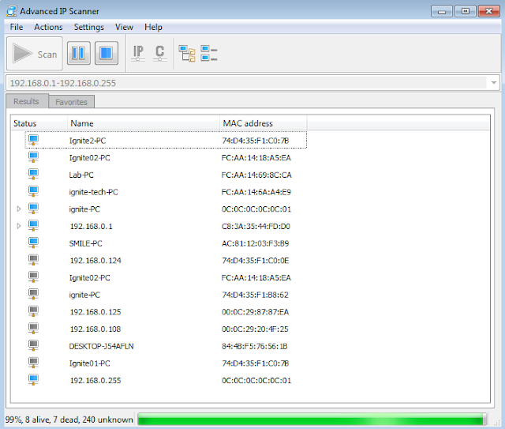
Task: Click the C subnet class icon
Action: 159,53
